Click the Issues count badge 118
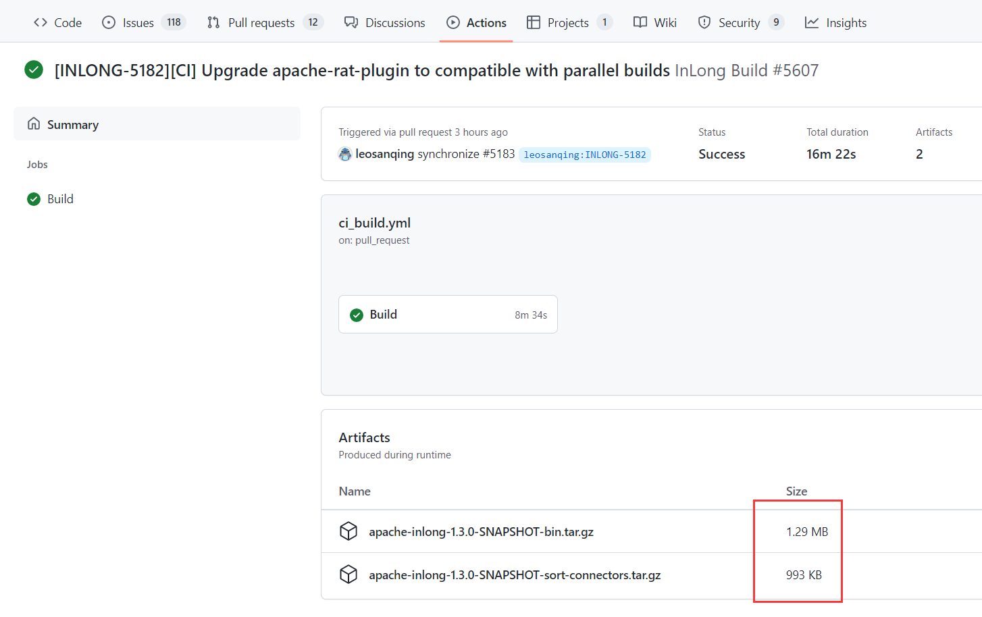The image size is (982, 617). (x=174, y=22)
